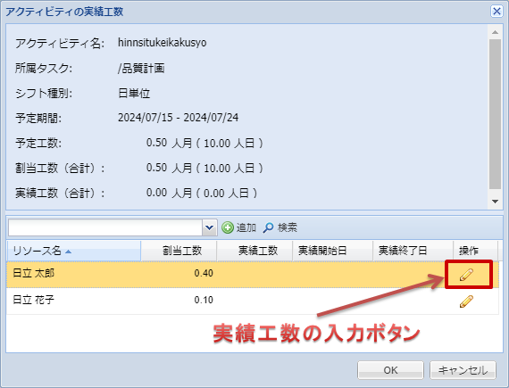Click the 実績開始日 column header
Viewport: 509px width, 388px height.
(x=333, y=251)
